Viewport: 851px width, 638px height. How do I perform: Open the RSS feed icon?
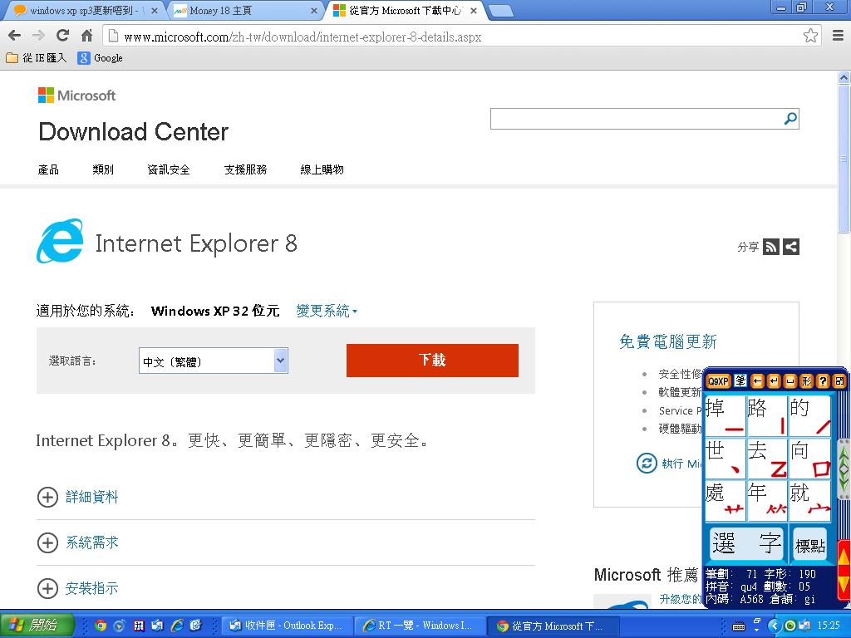coord(771,247)
